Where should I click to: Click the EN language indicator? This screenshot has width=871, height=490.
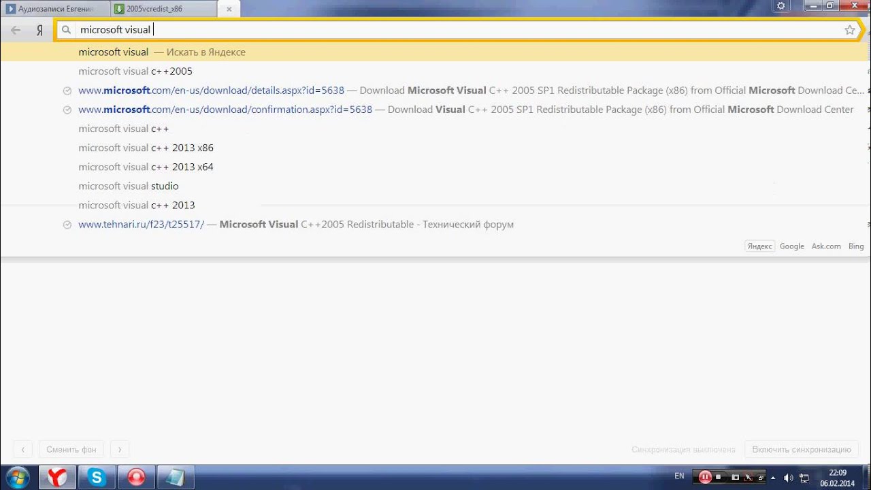(679, 476)
